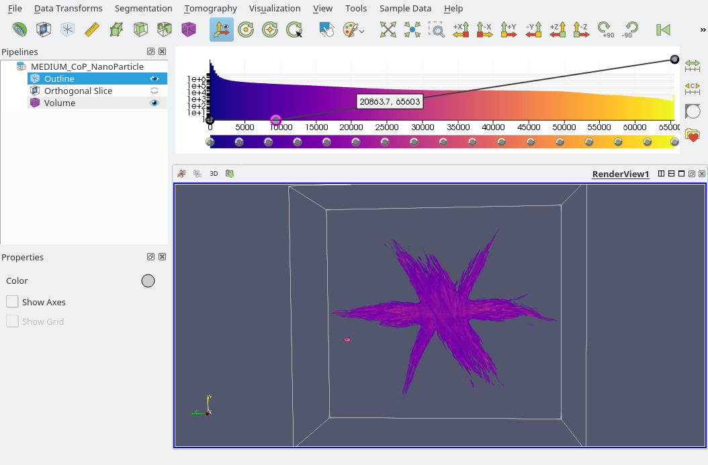Viewport: 708px width, 465px height.
Task: Enable the Show Axes checkbox
Action: [12, 302]
